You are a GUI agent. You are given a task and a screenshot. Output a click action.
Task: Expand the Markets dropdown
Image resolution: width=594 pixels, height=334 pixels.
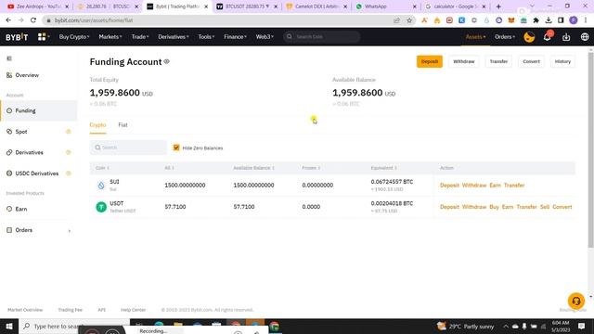110,37
